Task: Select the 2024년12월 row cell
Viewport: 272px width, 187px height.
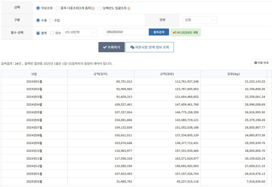Action: point(34,166)
